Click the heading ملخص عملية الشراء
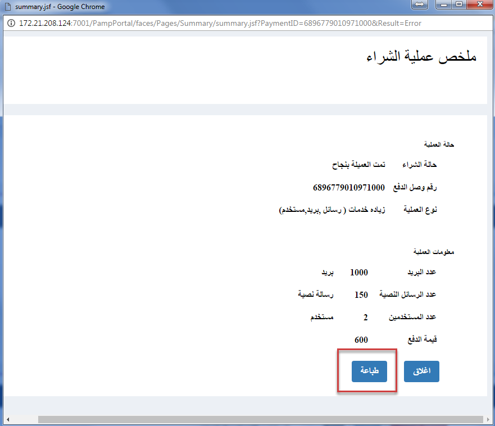 [x=421, y=57]
